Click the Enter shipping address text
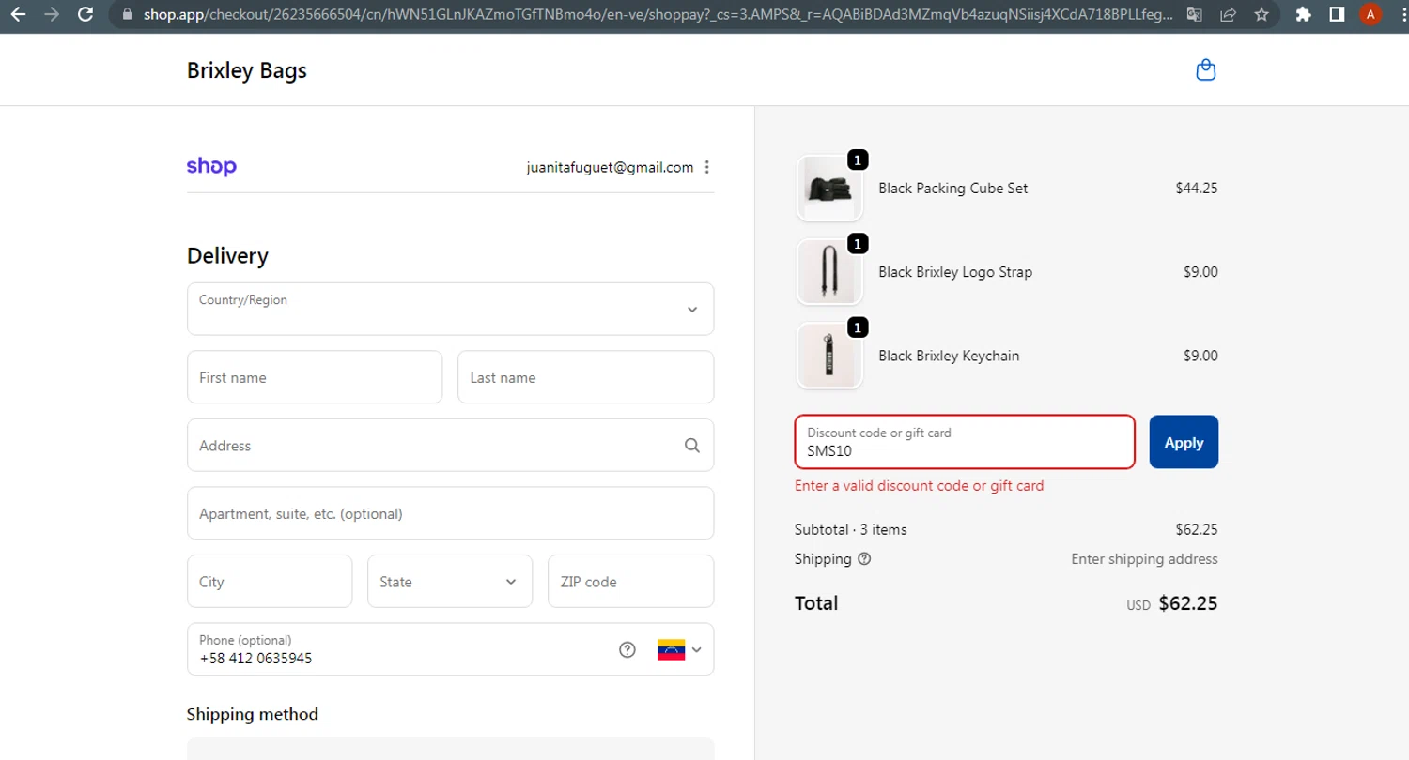 click(x=1145, y=559)
